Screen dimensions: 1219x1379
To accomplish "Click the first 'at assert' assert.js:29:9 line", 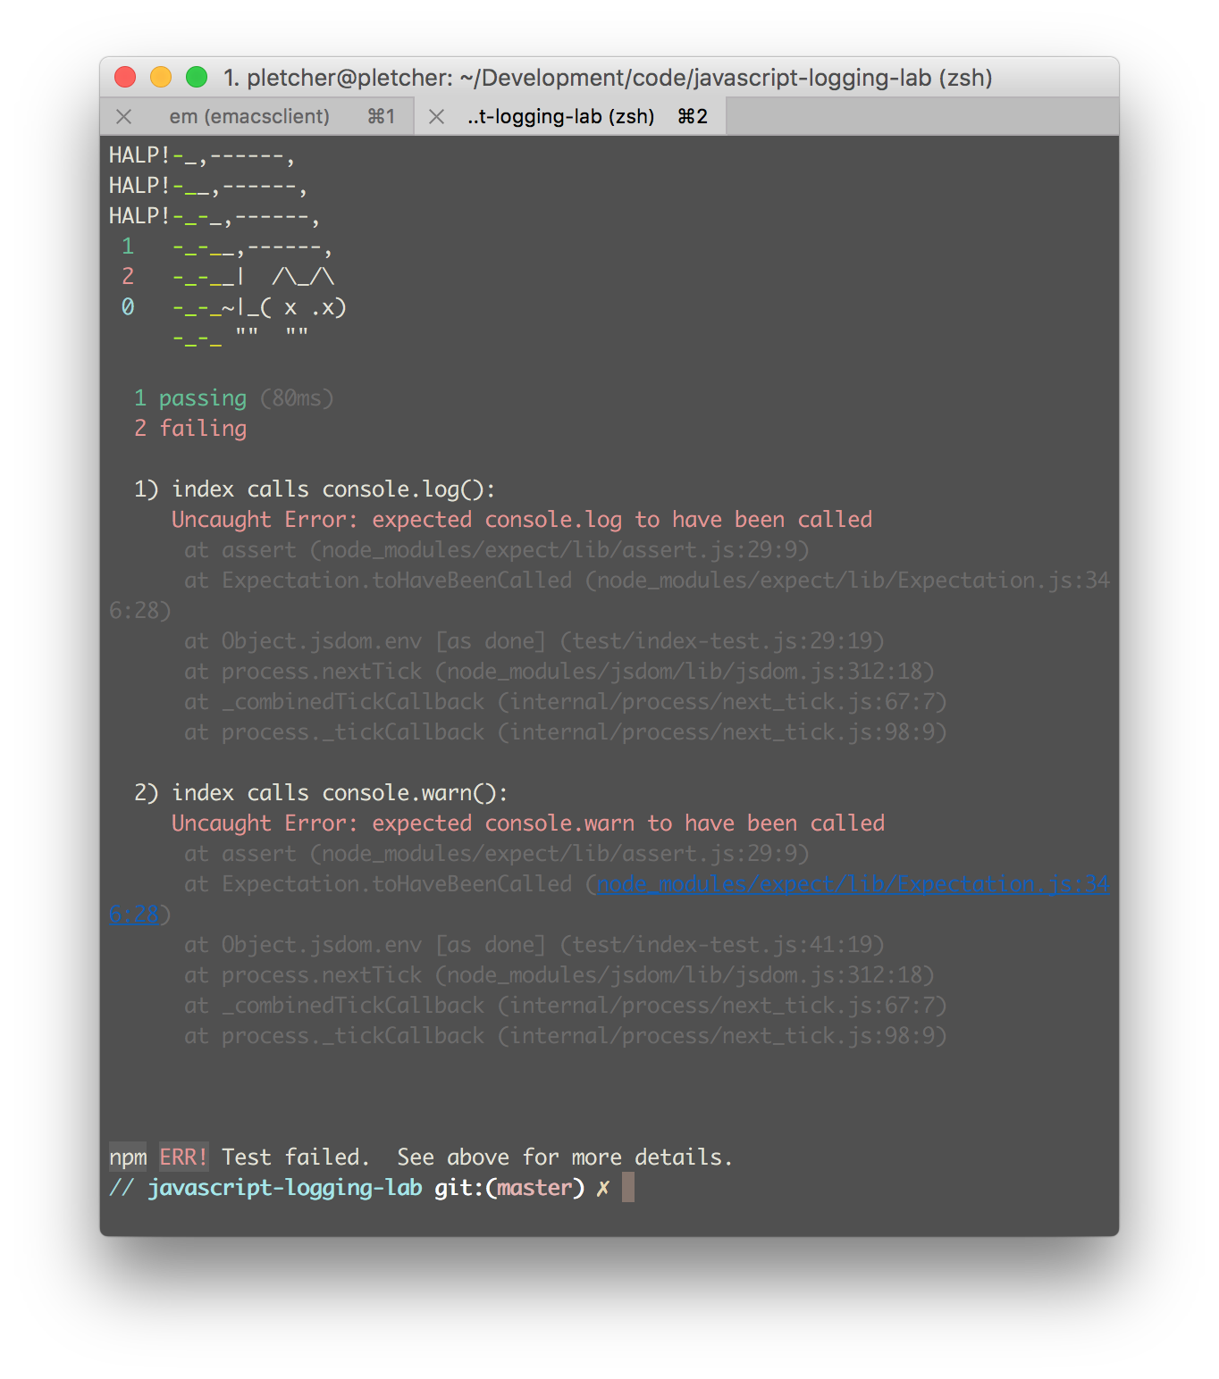I will click(x=497, y=550).
